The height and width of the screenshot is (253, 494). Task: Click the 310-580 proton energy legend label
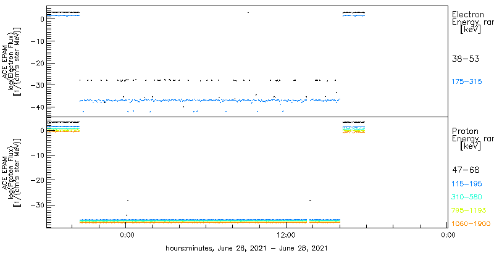pyautogui.click(x=467, y=197)
